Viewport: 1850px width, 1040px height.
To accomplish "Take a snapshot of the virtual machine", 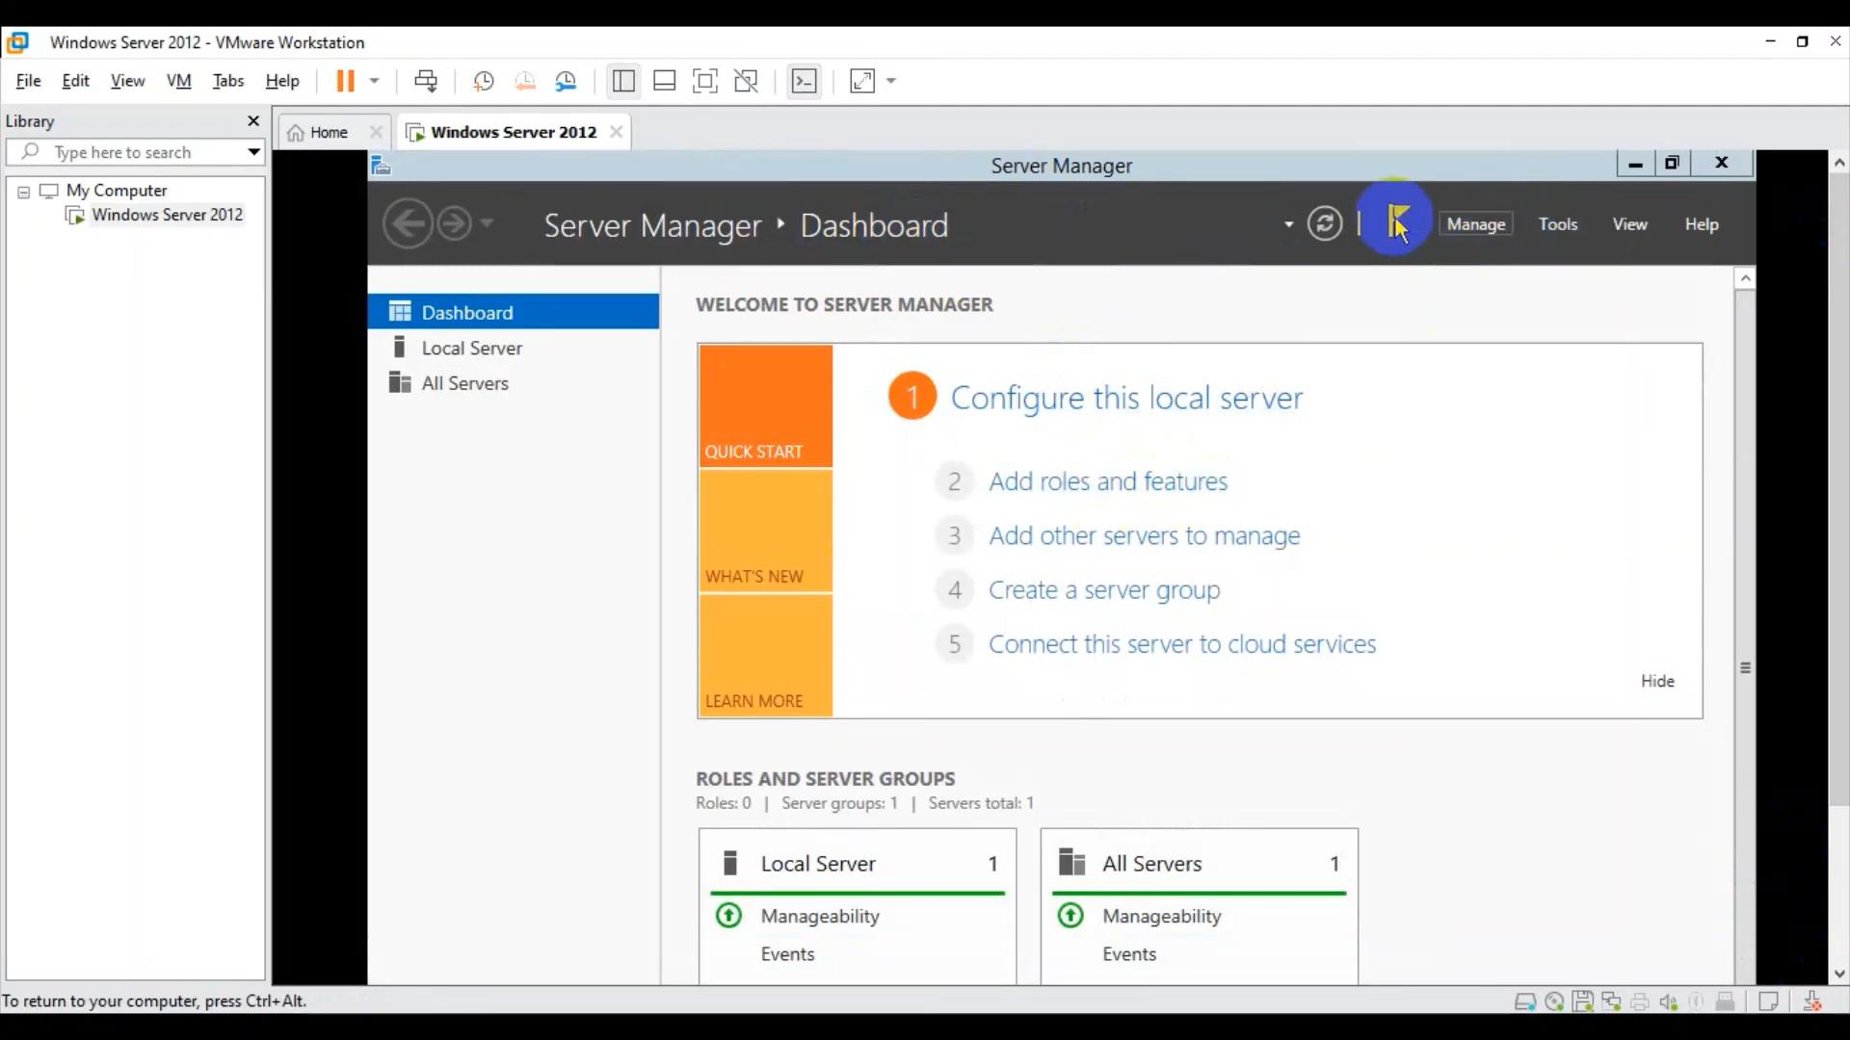I will click(x=484, y=81).
